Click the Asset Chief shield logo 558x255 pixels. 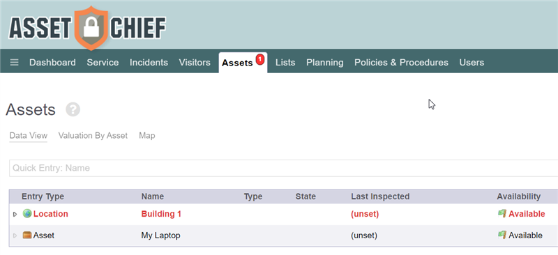(x=91, y=28)
